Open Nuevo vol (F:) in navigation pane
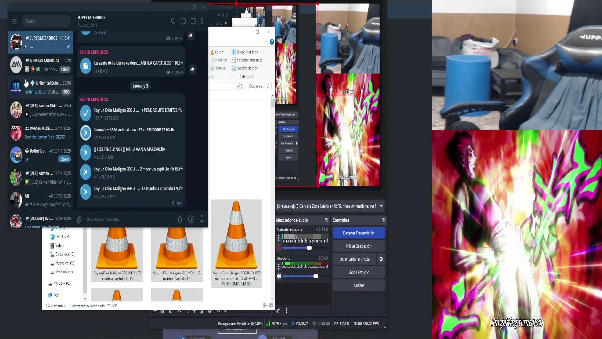Screen dimensions: 602x339 tap(62, 263)
